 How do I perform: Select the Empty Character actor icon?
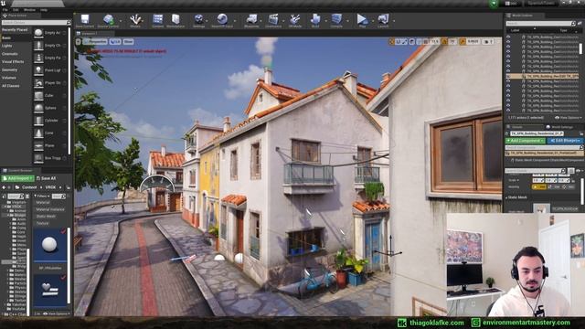[x=38, y=46]
